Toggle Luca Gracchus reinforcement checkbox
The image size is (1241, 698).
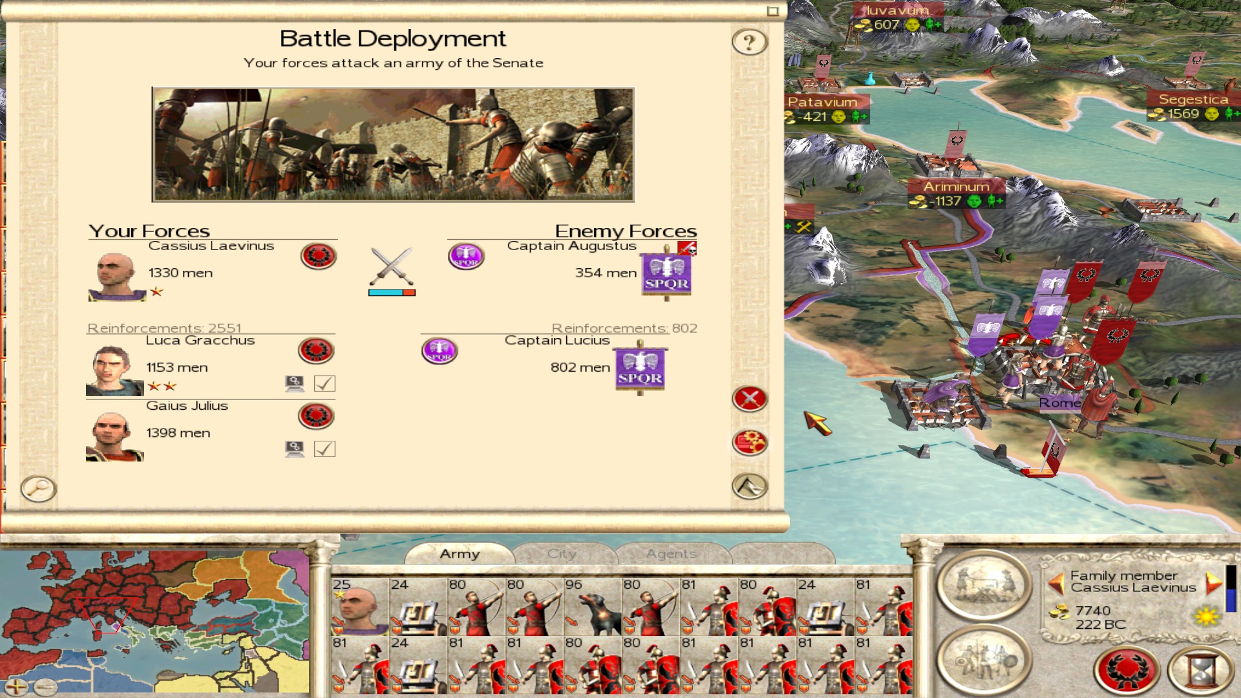click(x=324, y=384)
